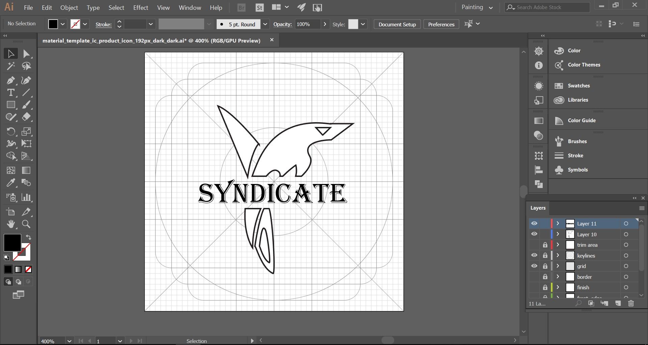Select the Width tool
The height and width of the screenshot is (345, 648).
11,143
